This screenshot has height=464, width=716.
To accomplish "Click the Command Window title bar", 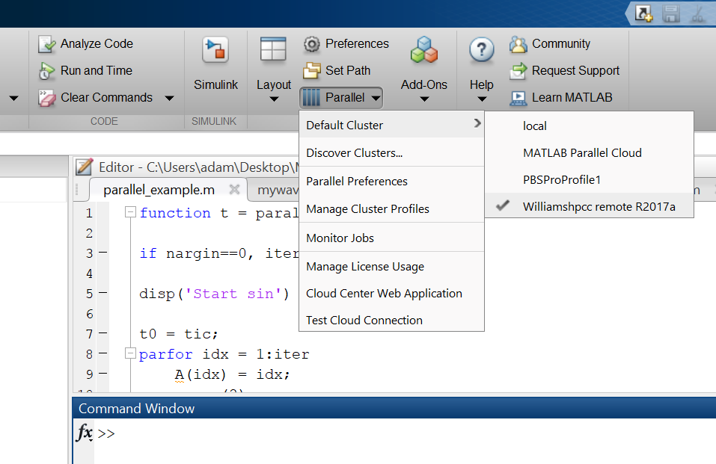I will [394, 408].
